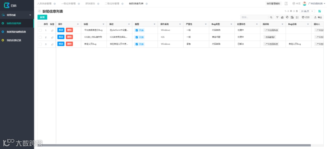Open the 列表 screenshot chip in row 3

pyautogui.click(x=140, y=44)
